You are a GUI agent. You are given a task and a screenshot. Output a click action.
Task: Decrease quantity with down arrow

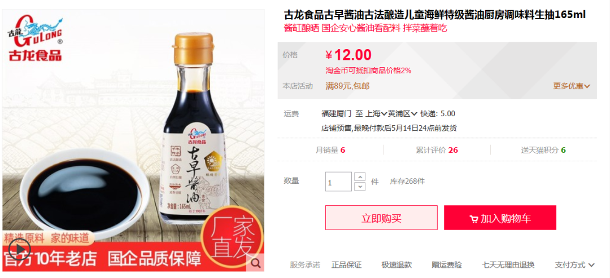tap(360, 187)
